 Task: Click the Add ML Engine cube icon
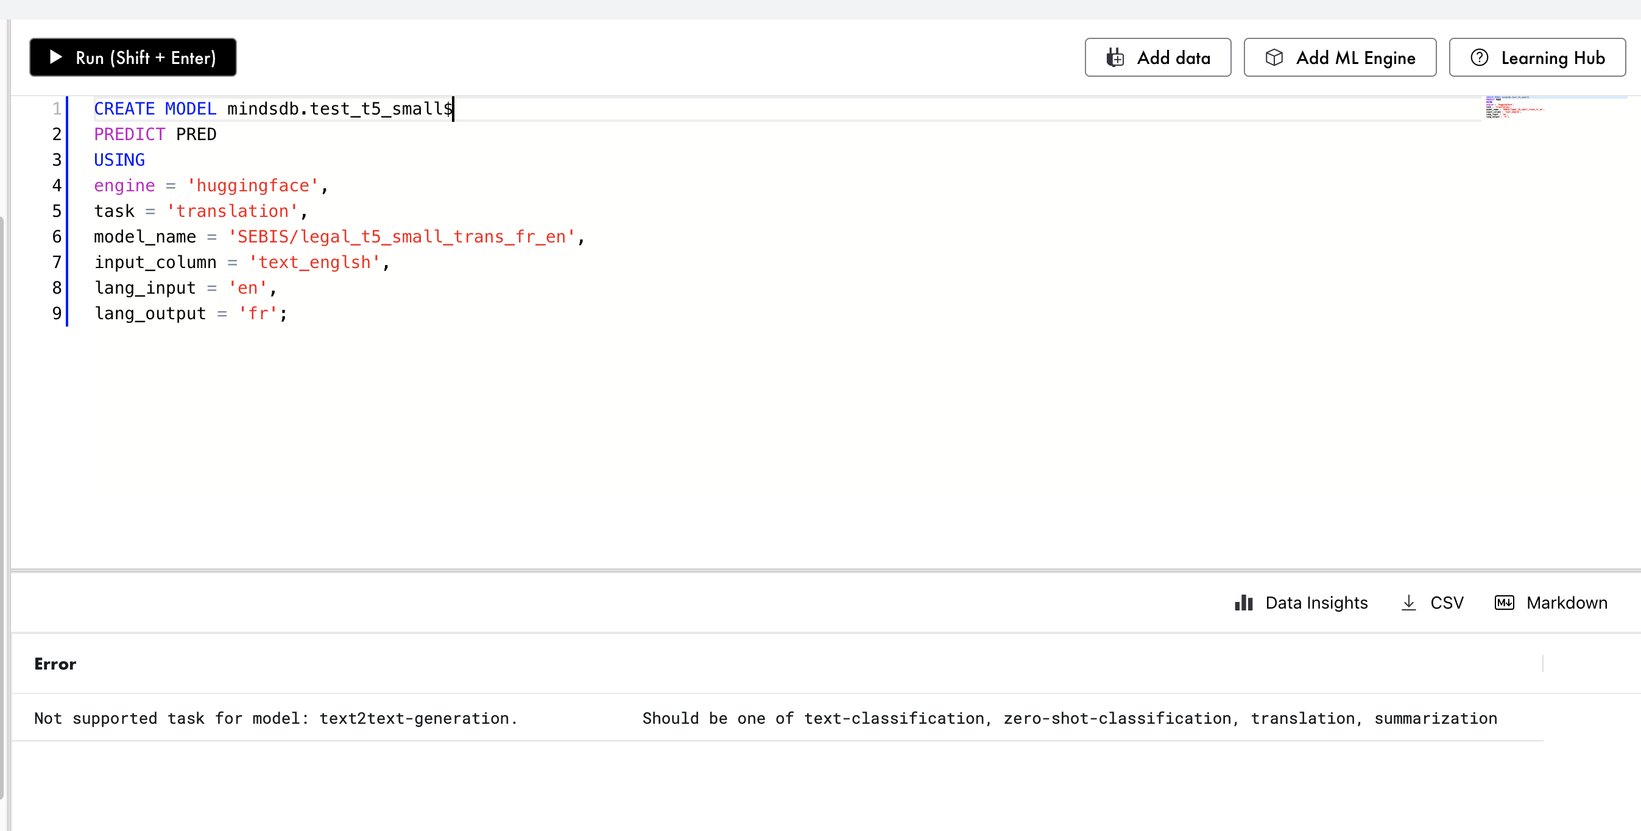coord(1274,57)
